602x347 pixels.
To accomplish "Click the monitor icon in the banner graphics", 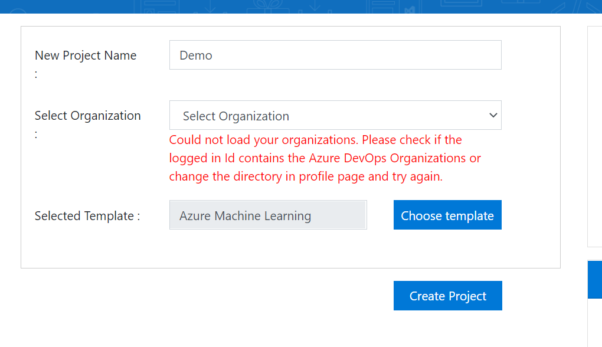I will tap(462, 4).
